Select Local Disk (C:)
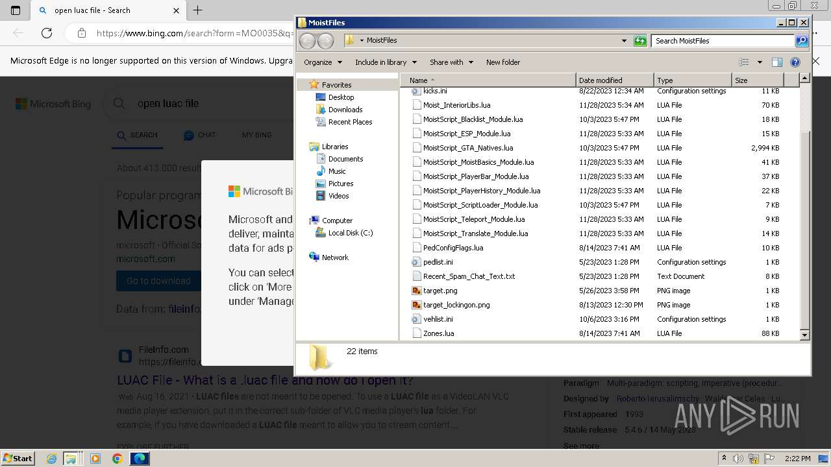 [351, 233]
